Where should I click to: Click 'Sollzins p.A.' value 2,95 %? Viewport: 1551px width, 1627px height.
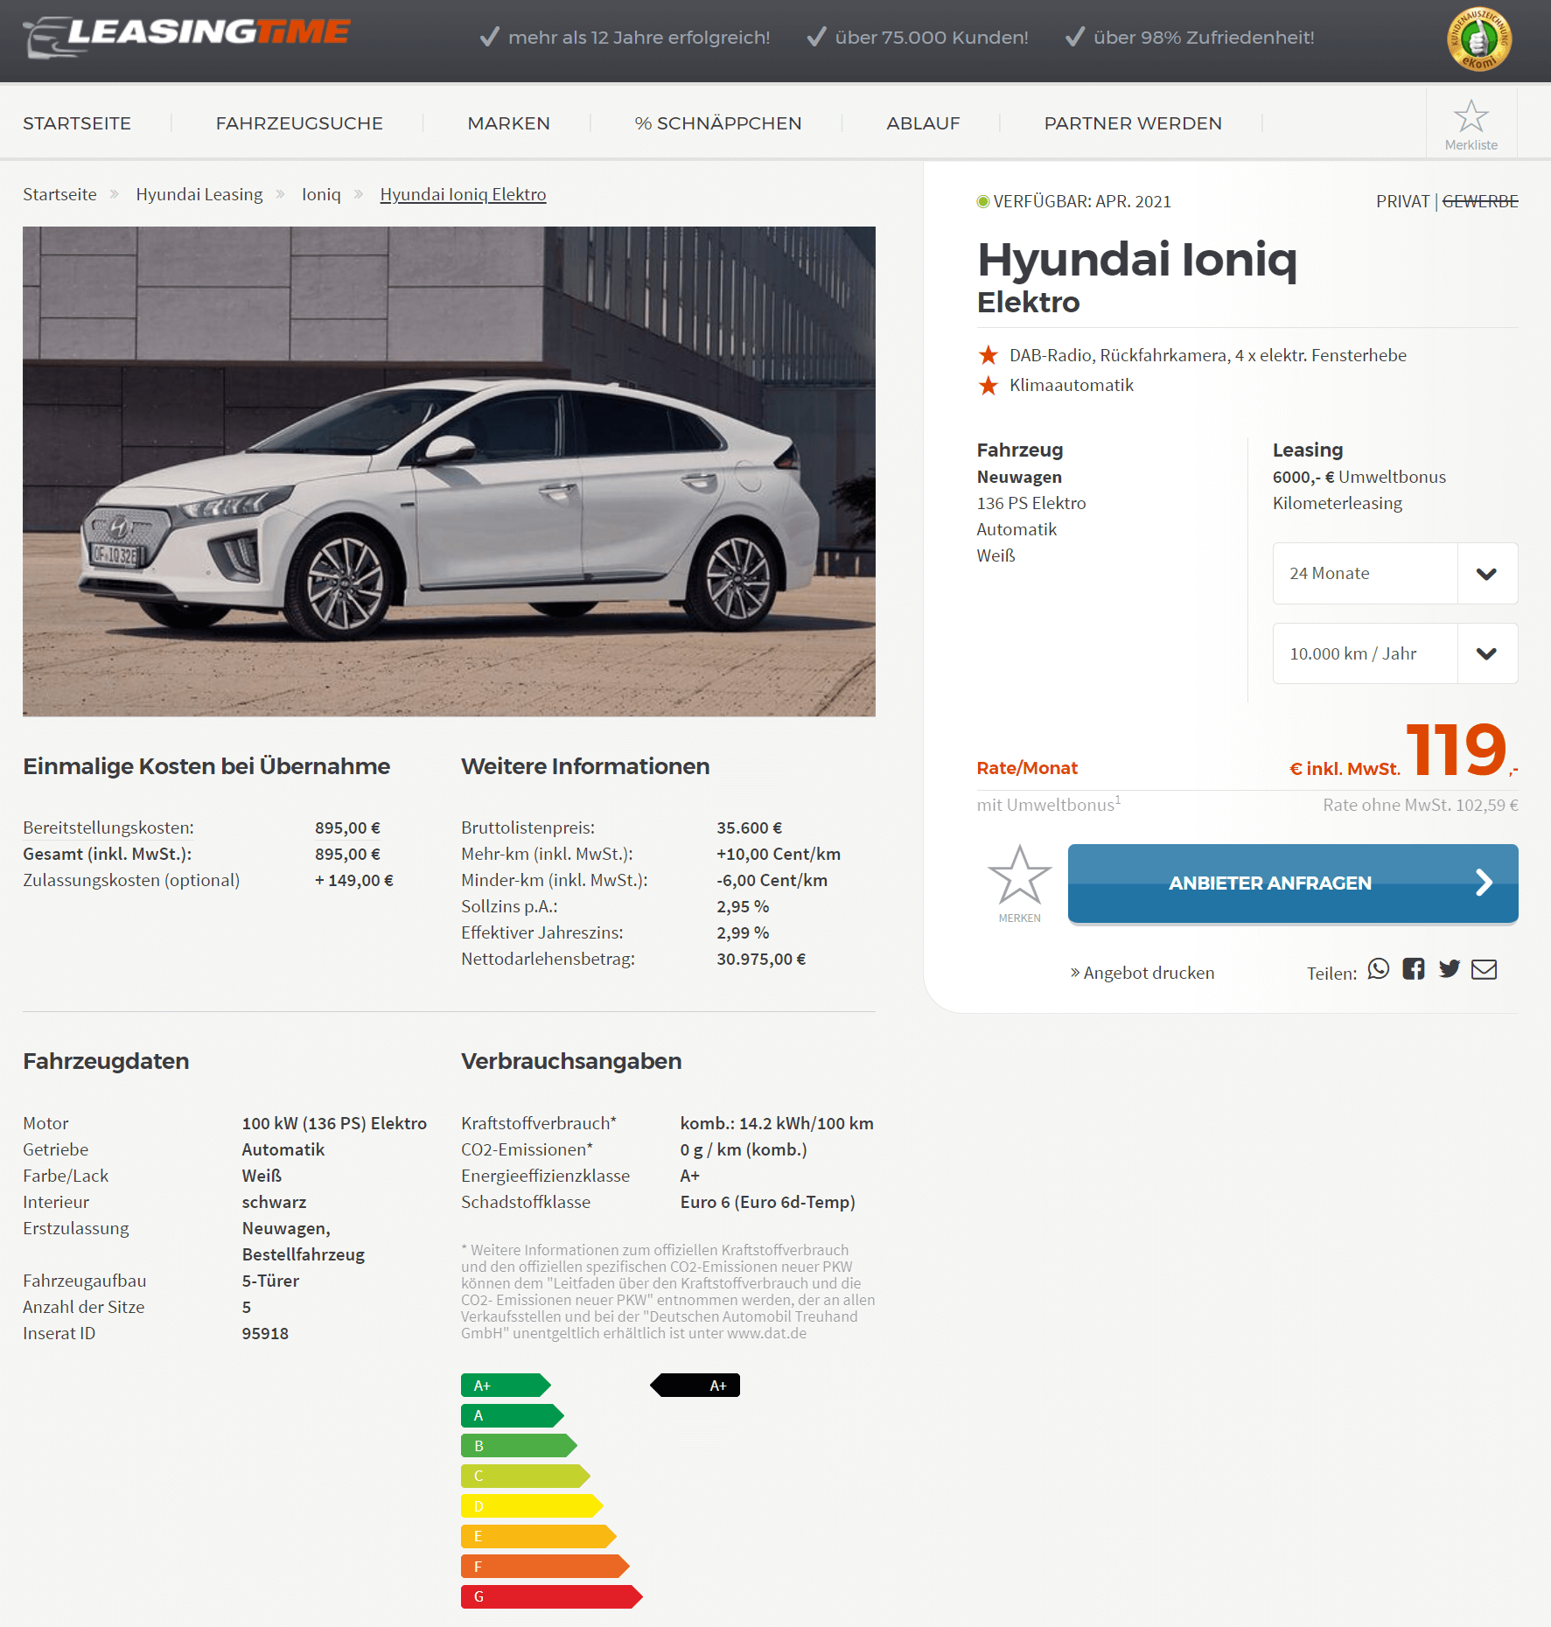tap(743, 906)
